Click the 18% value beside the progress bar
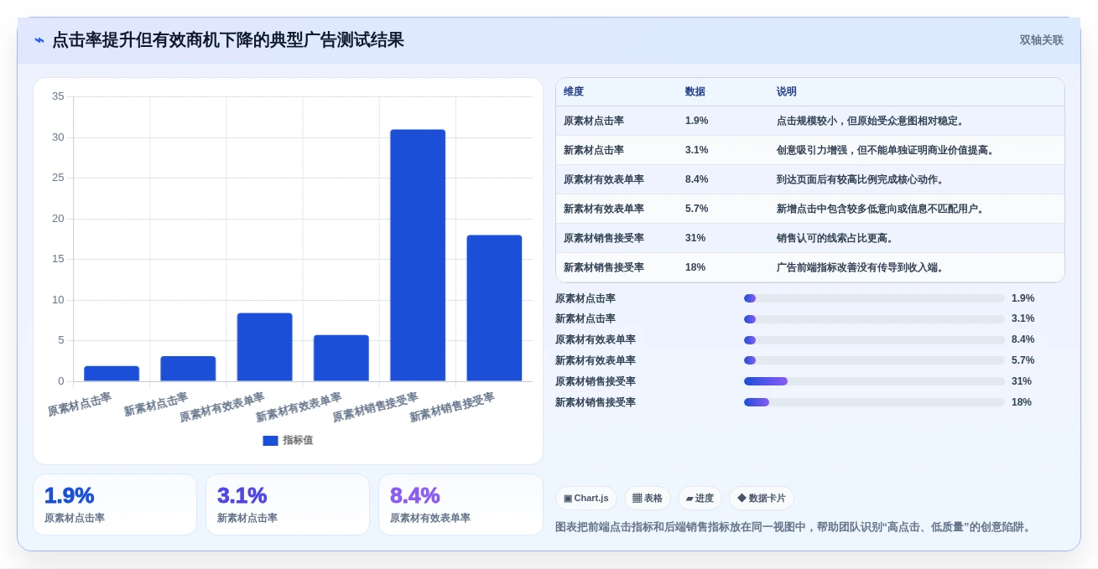 [1022, 402]
